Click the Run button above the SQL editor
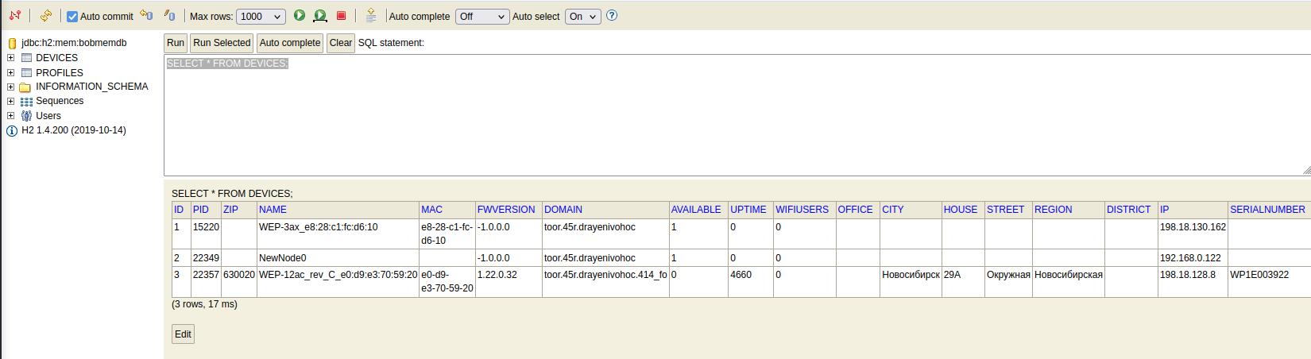 coord(176,43)
